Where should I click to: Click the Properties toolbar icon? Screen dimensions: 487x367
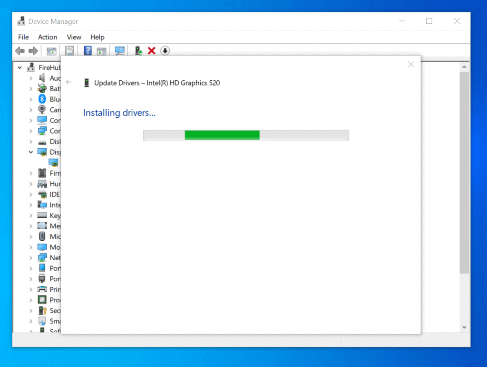tap(69, 50)
